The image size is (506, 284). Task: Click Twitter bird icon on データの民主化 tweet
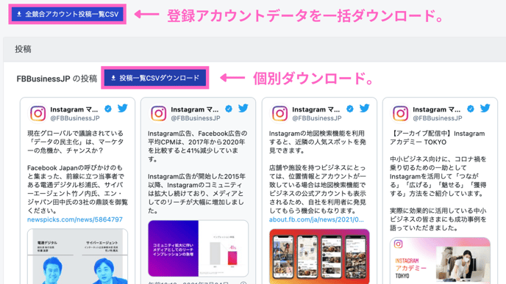[x=123, y=108]
